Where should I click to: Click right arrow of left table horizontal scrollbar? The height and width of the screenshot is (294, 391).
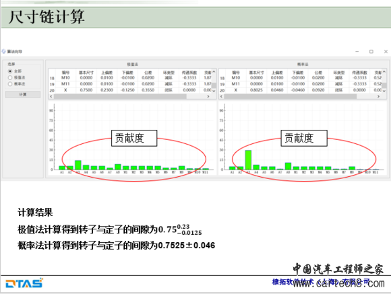tap(208, 96)
